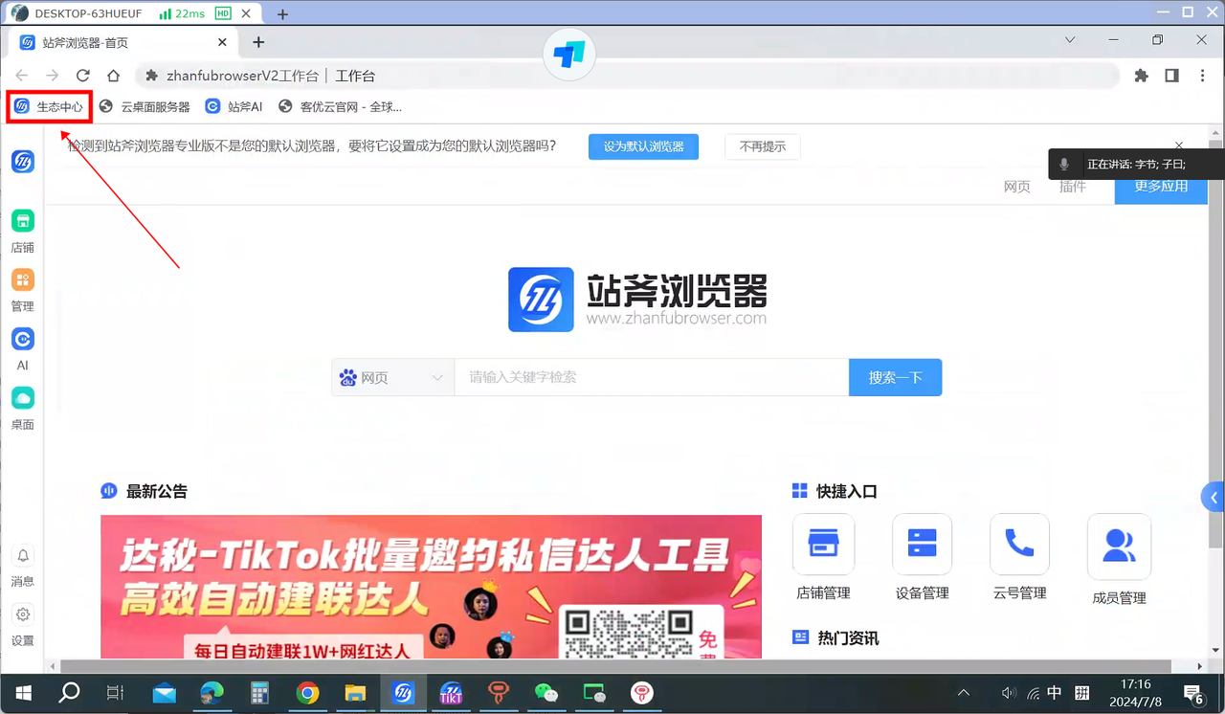Click 店铺管理 quick entry icon
1225x714 pixels.
[823, 545]
